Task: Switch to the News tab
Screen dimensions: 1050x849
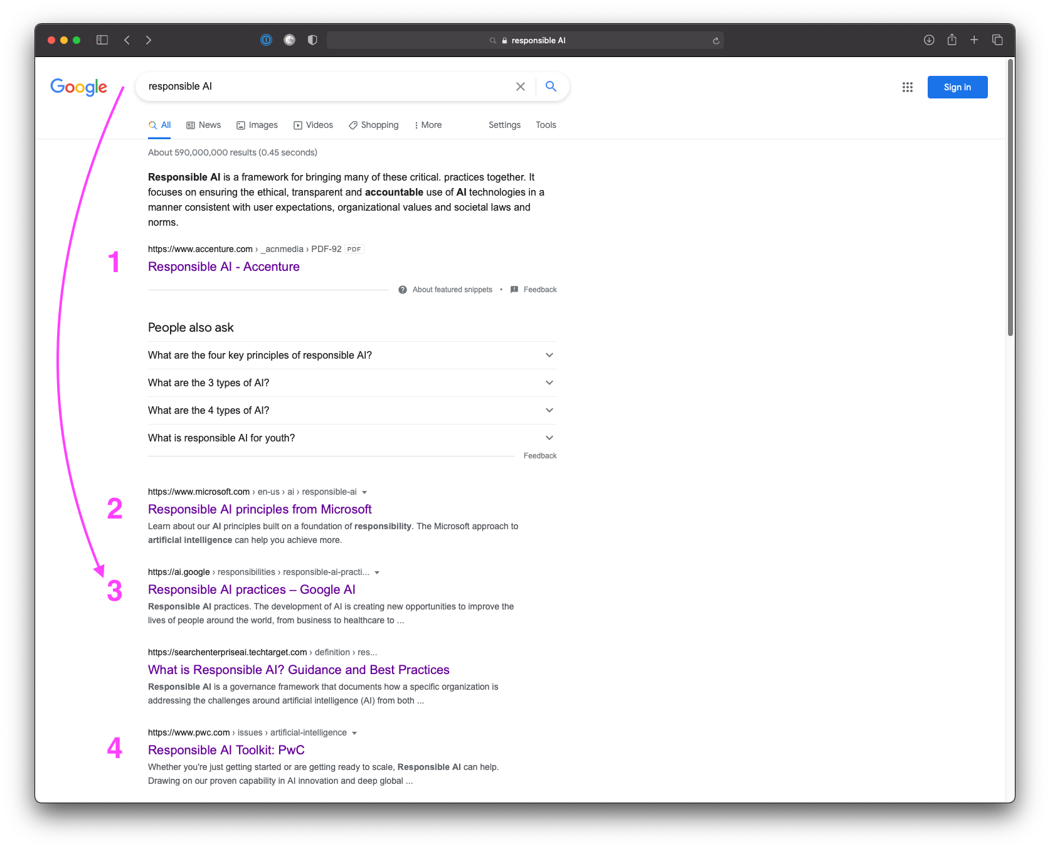Action: click(x=204, y=125)
